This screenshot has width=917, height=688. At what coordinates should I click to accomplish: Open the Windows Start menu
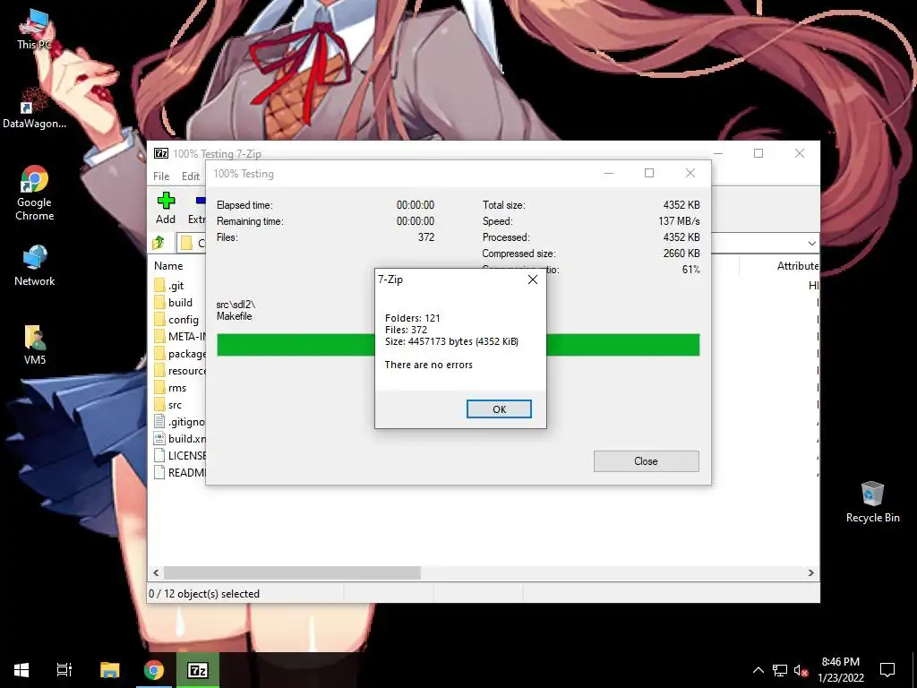[x=21, y=670]
